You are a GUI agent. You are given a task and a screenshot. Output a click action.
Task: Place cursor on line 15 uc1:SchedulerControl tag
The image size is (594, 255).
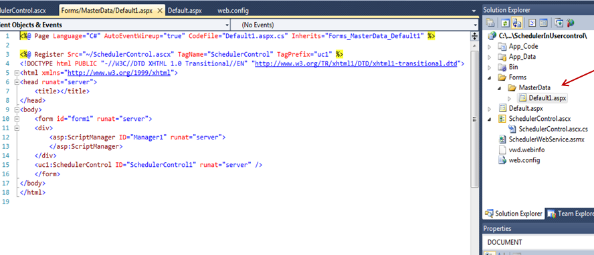(148, 165)
